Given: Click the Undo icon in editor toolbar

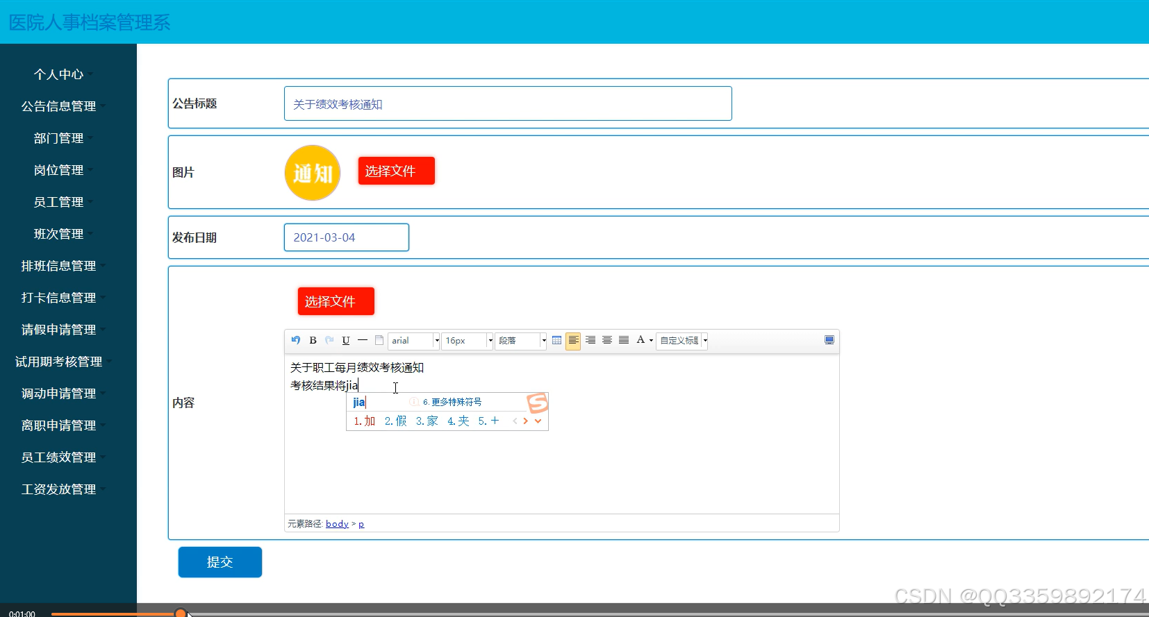Looking at the screenshot, I should tap(296, 340).
